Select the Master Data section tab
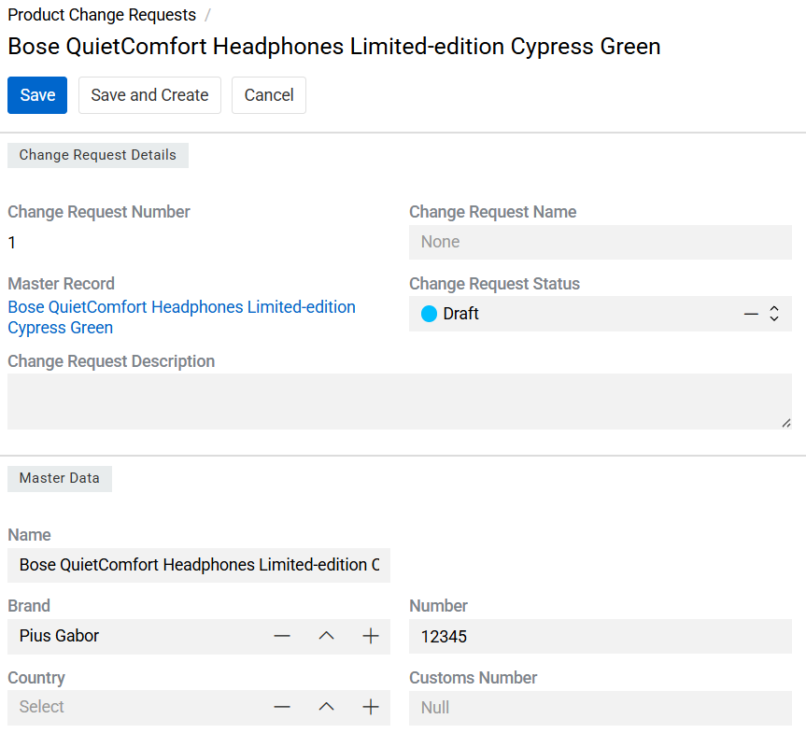 (60, 478)
